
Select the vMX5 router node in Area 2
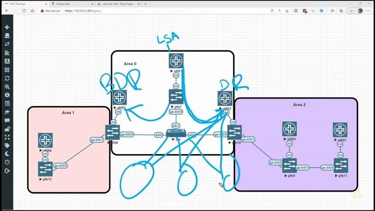pyautogui.click(x=340, y=130)
